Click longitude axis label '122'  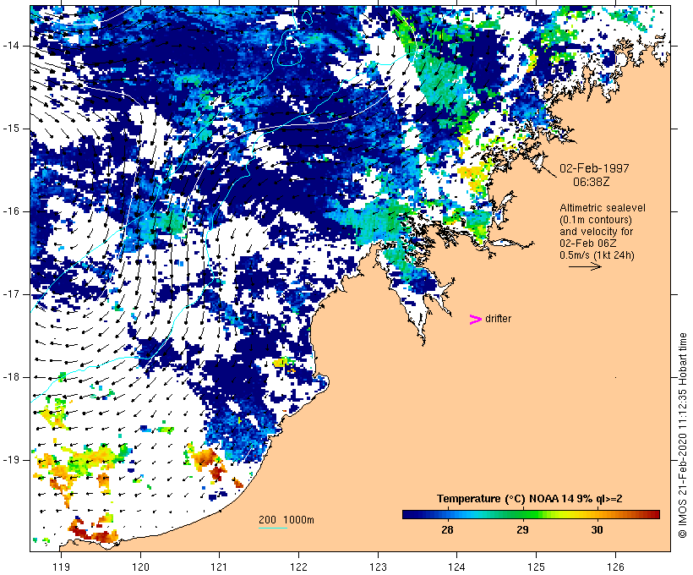(x=298, y=567)
